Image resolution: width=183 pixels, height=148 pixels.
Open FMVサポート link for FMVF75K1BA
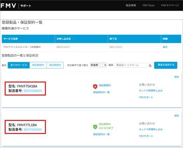[x=146, y=97]
